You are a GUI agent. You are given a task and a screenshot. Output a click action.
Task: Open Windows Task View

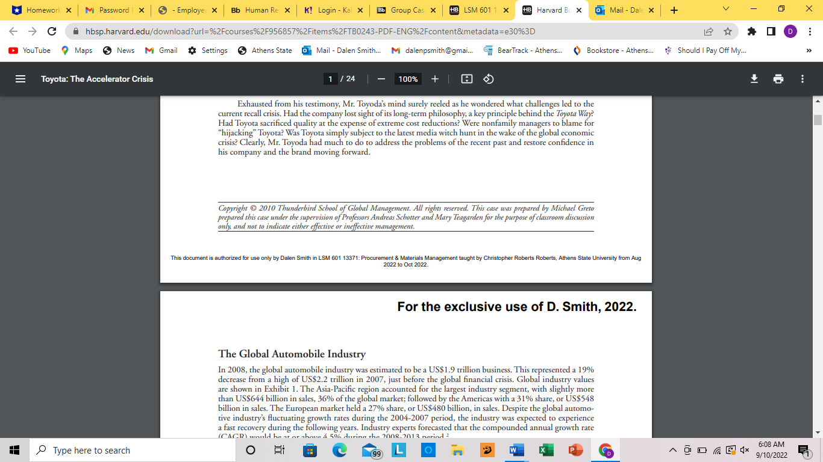279,450
